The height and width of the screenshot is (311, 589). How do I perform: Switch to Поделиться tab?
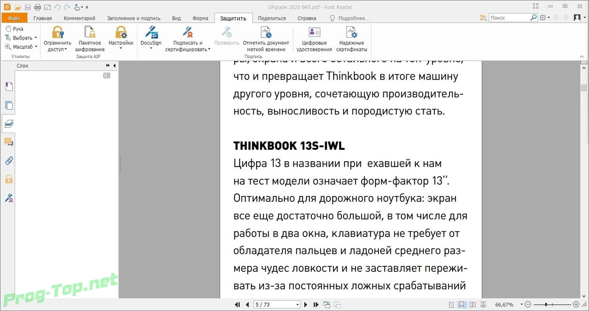click(271, 18)
